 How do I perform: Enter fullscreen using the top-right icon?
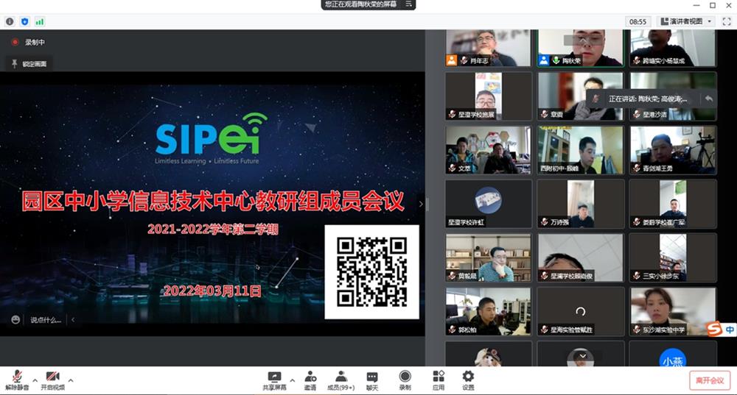726,21
